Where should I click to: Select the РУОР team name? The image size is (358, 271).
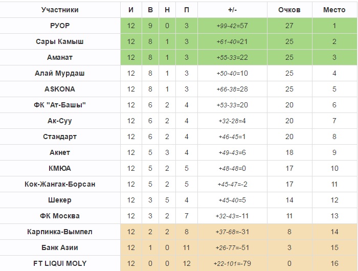click(60, 26)
